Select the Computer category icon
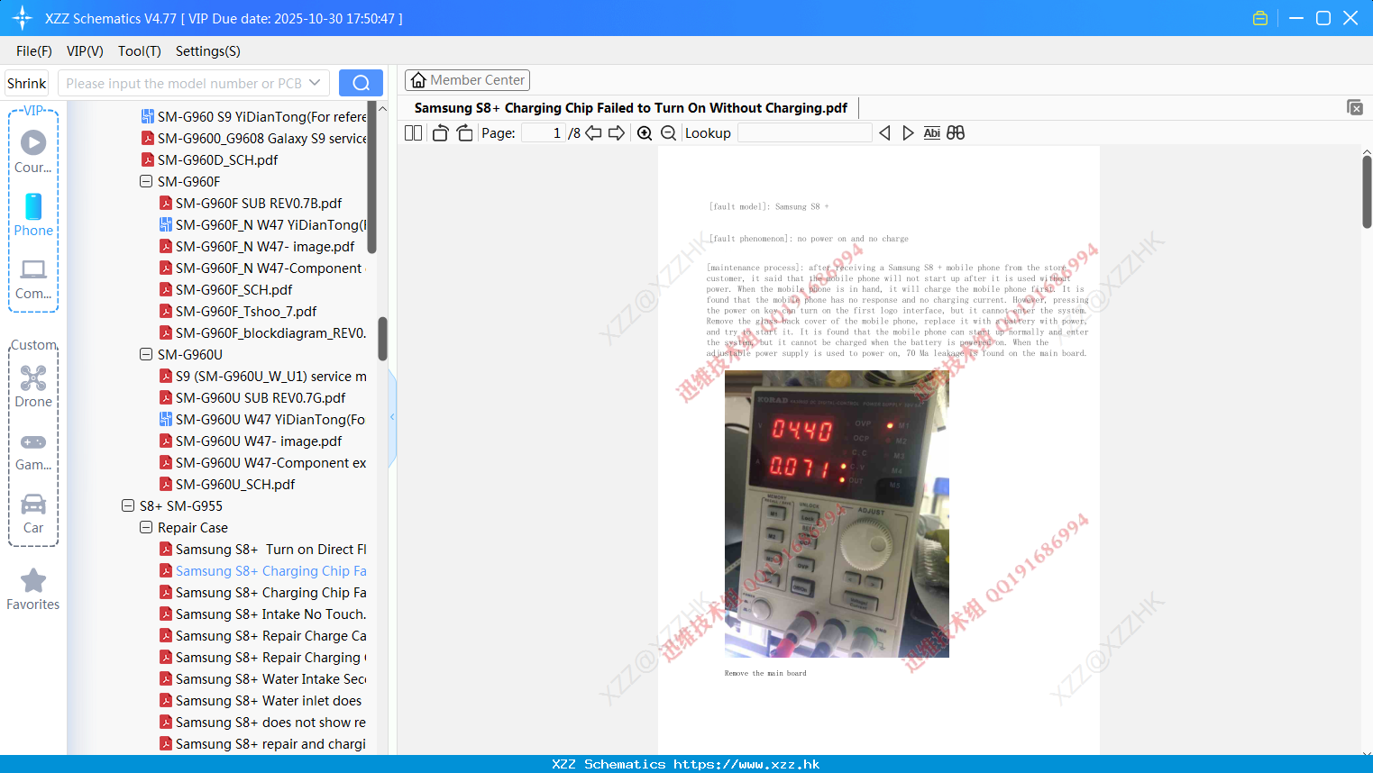 coord(33,278)
